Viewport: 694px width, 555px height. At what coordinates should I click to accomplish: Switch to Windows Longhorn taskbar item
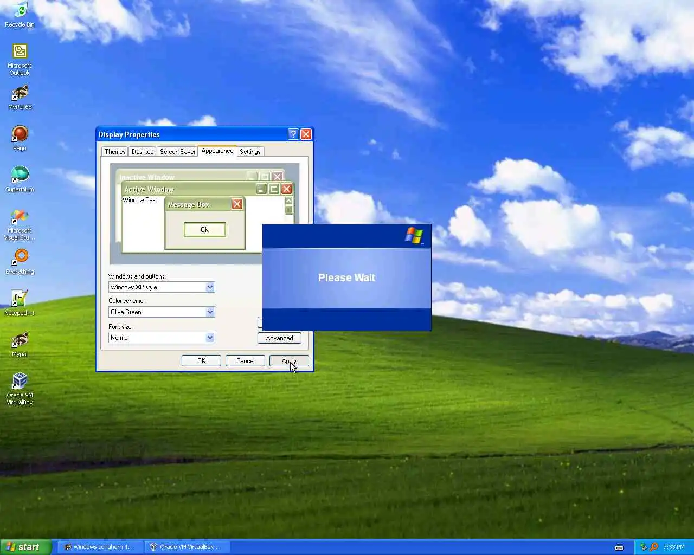(100, 547)
